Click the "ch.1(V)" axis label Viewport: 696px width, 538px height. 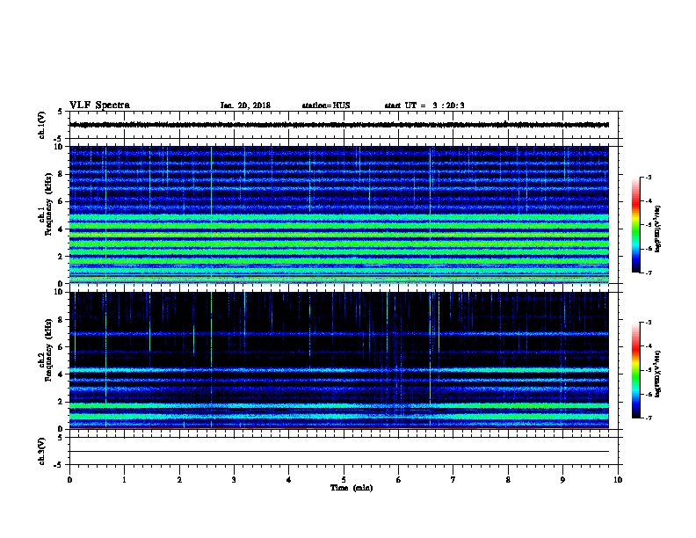[41, 125]
